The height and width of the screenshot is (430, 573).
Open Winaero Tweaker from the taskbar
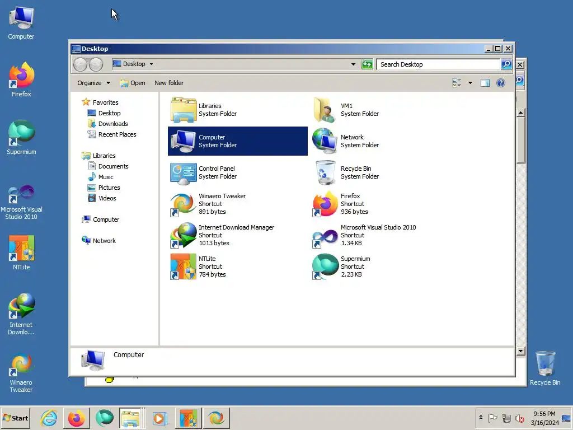(217, 418)
